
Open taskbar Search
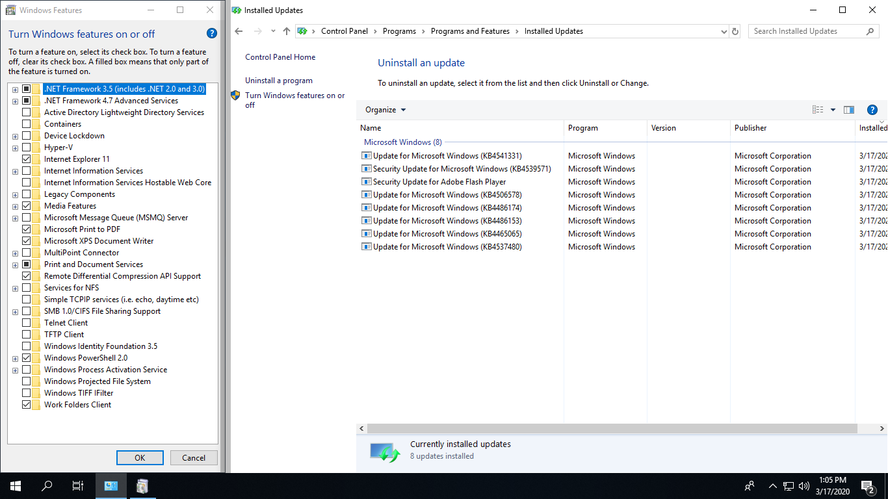tap(47, 485)
